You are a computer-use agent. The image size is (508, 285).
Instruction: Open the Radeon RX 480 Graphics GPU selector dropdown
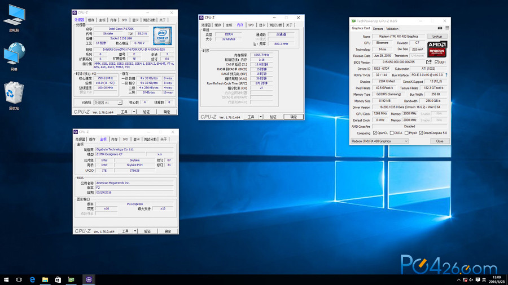tap(379, 141)
